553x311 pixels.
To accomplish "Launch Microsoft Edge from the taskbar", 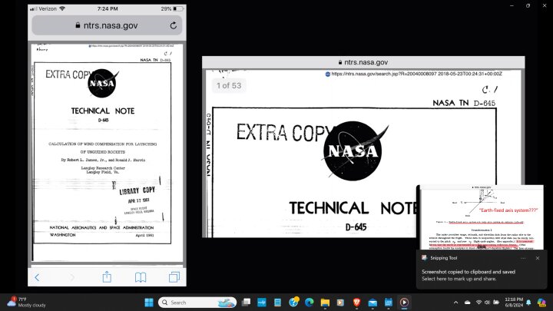I will coord(310,303).
